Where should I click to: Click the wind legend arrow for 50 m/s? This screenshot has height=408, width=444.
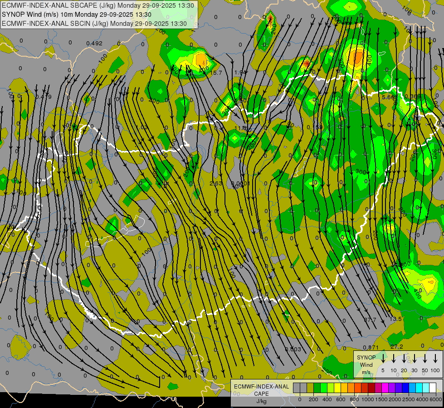click(425, 358)
